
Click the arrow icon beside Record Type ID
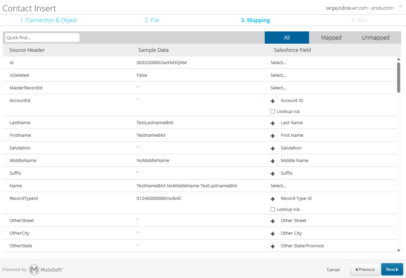point(272,199)
